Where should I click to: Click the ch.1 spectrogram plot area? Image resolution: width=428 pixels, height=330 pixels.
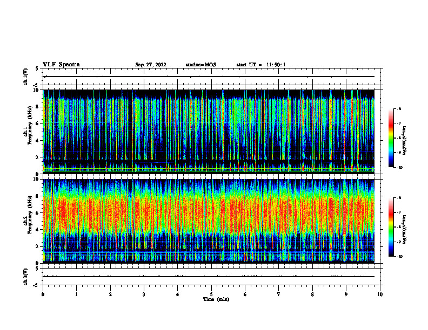coord(209,132)
